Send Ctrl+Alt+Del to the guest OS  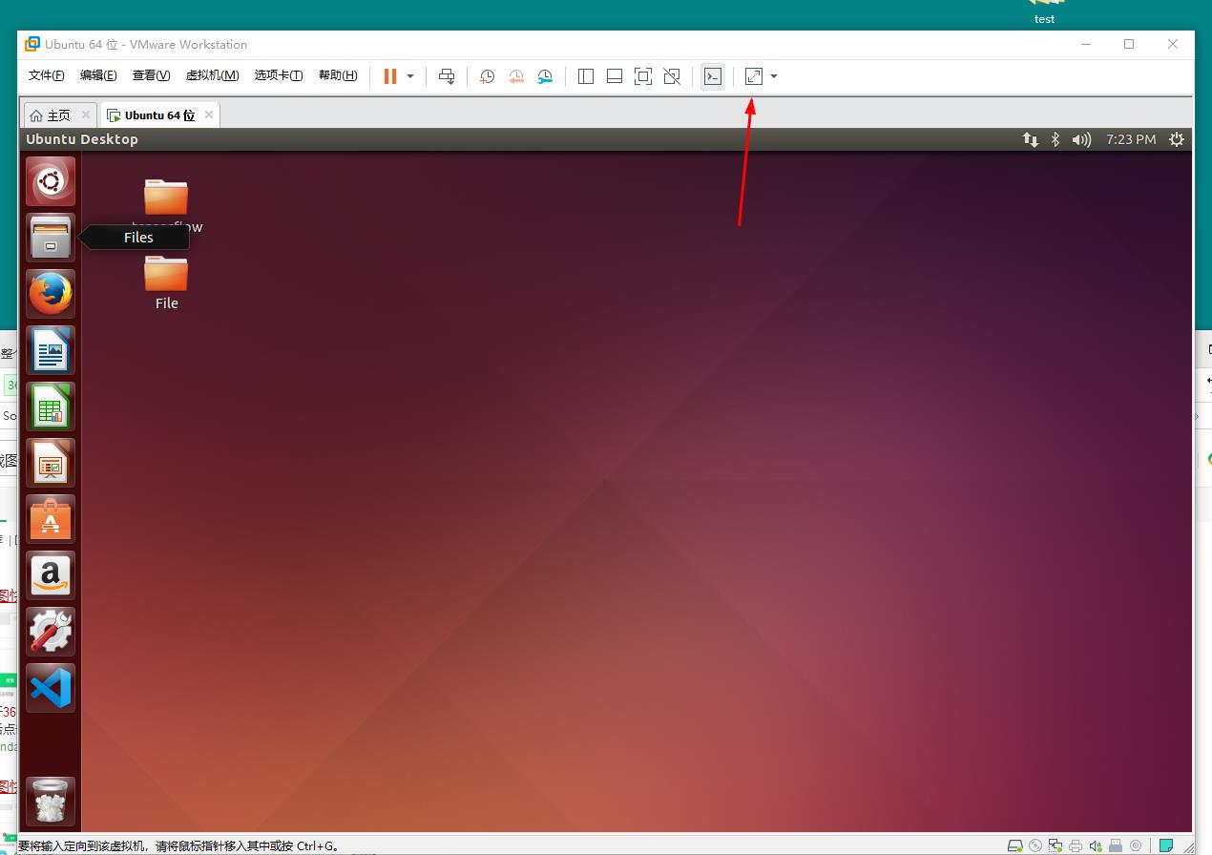(447, 76)
